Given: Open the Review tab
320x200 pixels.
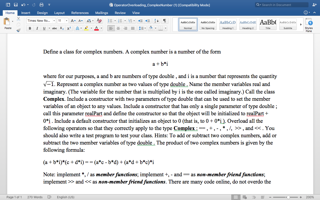Looking at the screenshot, I should pyautogui.click(x=120, y=13).
